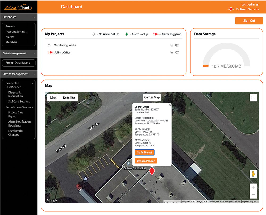Open Account Settings in sidebar
This screenshot has width=266, height=215.
click(x=16, y=32)
